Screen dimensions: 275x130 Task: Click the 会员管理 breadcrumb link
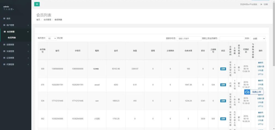[x=47, y=20]
